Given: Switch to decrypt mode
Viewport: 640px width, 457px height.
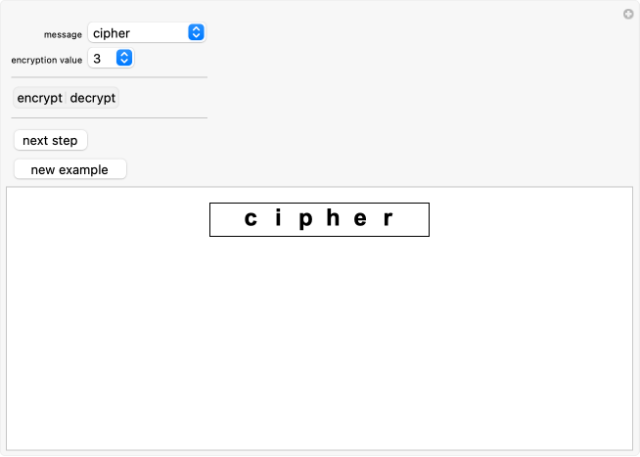Looking at the screenshot, I should coord(93,98).
